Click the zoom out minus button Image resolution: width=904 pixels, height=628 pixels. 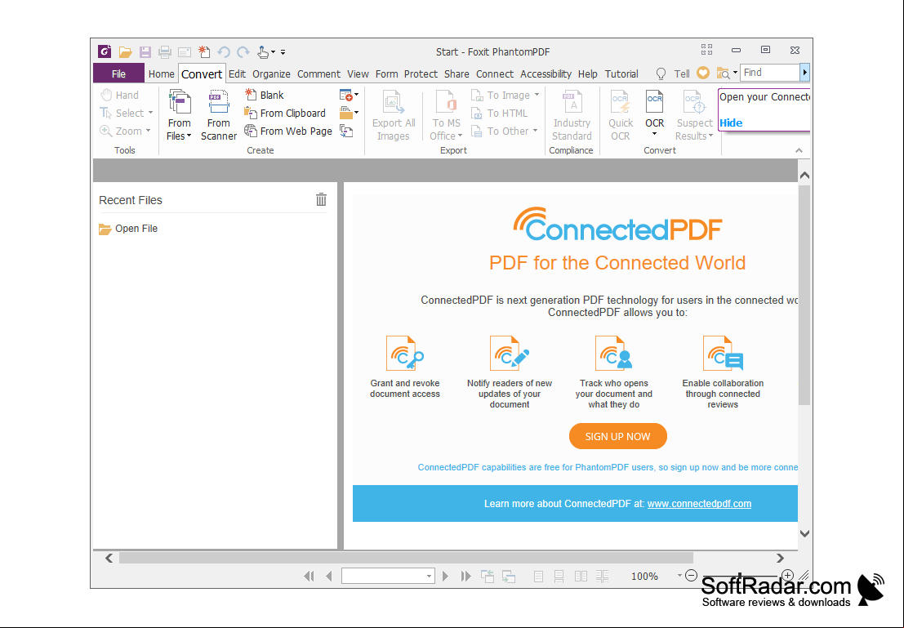click(691, 575)
